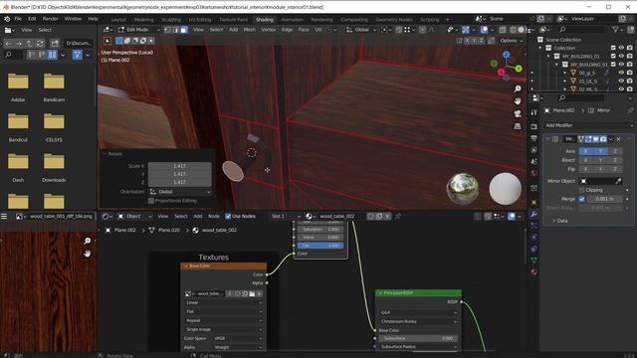This screenshot has width=637, height=358.
Task: Open the viewport Mesh menu
Action: coord(250,30)
